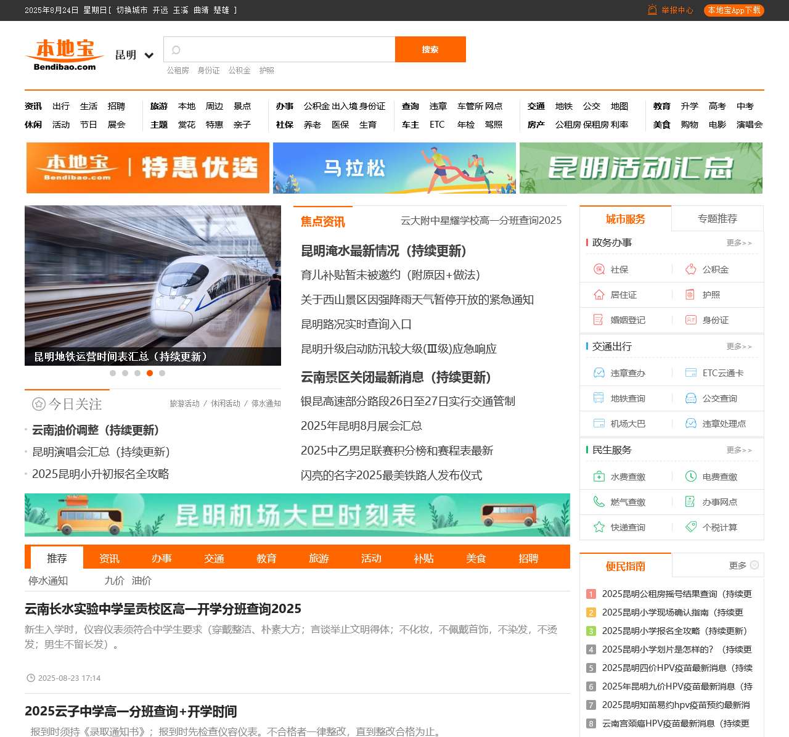
Task: Select the 交通 tab in orange bar
Action: (x=214, y=558)
